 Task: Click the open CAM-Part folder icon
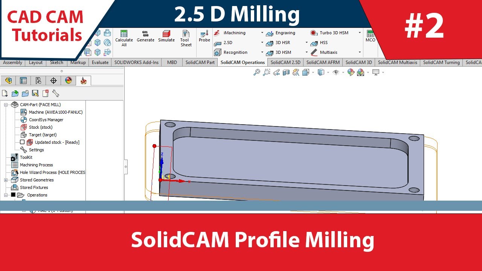pos(15,93)
